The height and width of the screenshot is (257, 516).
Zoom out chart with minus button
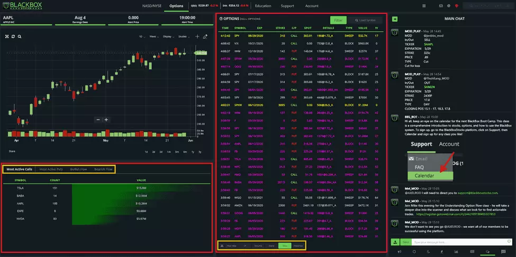point(98,120)
